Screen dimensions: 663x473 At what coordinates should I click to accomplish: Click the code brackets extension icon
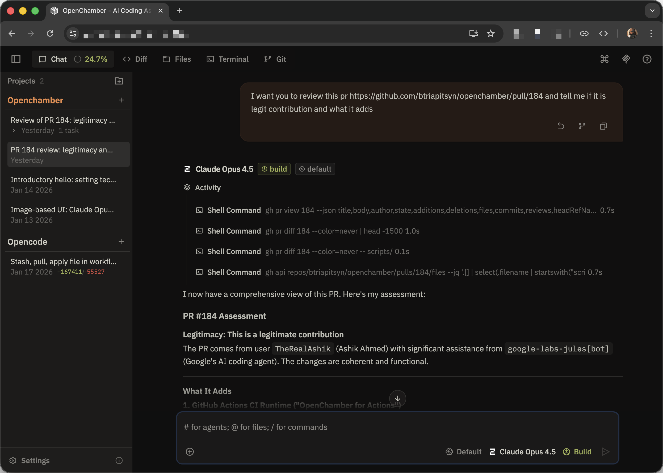(603, 34)
